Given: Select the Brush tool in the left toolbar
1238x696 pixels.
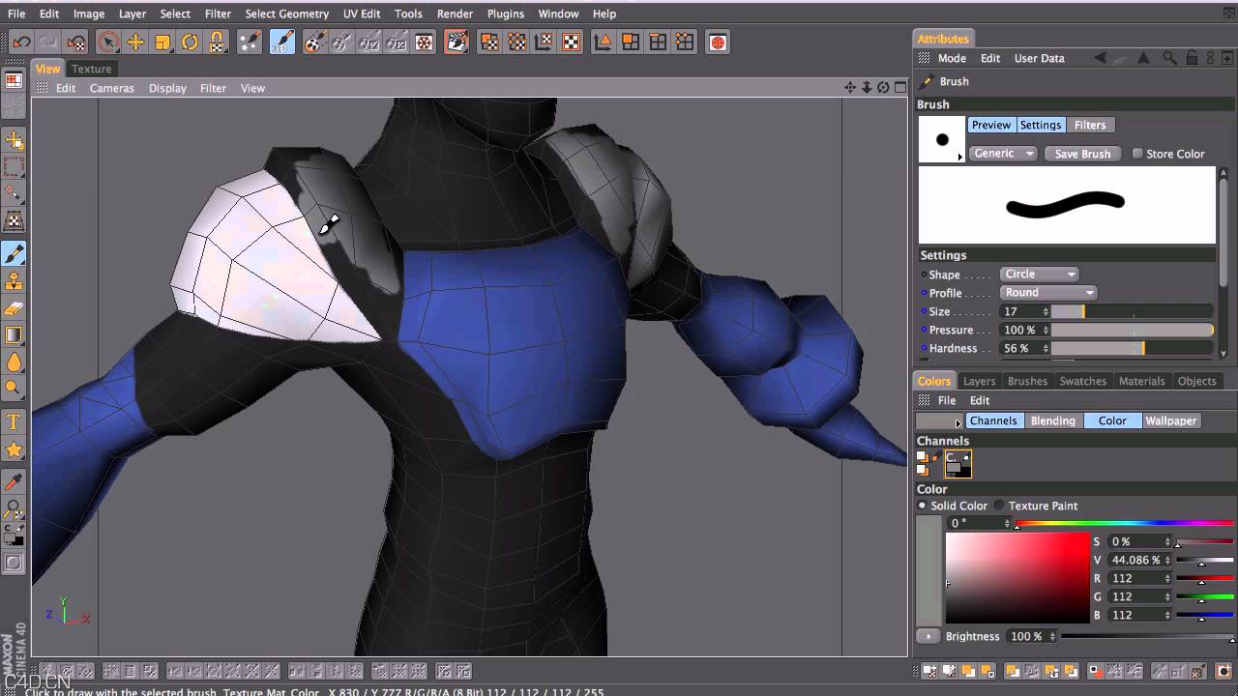Looking at the screenshot, I should [x=15, y=255].
